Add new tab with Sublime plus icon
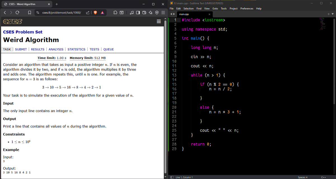Viewport: 336px width, 179px height. tap(329, 14)
